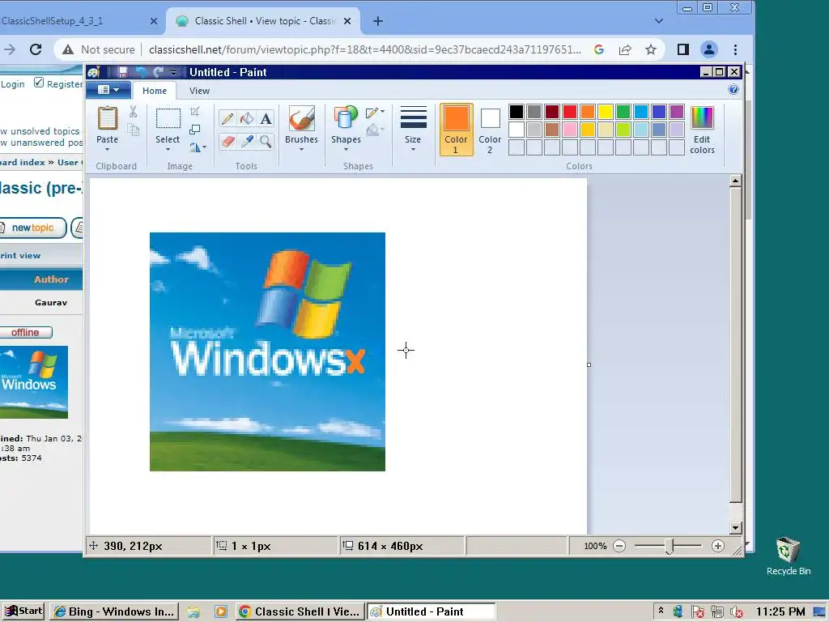The image size is (829, 622).
Task: Click the Chrome address bar URL
Action: tap(365, 49)
